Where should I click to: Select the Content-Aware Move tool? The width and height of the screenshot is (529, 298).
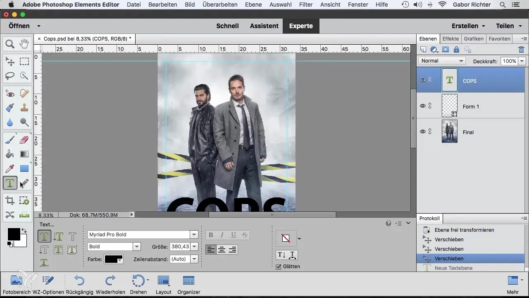point(10,214)
